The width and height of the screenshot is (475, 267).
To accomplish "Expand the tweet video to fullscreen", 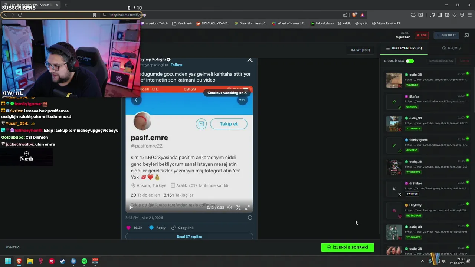I will click(x=248, y=208).
